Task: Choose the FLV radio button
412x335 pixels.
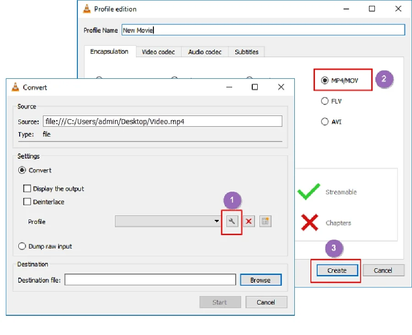Action: click(325, 101)
